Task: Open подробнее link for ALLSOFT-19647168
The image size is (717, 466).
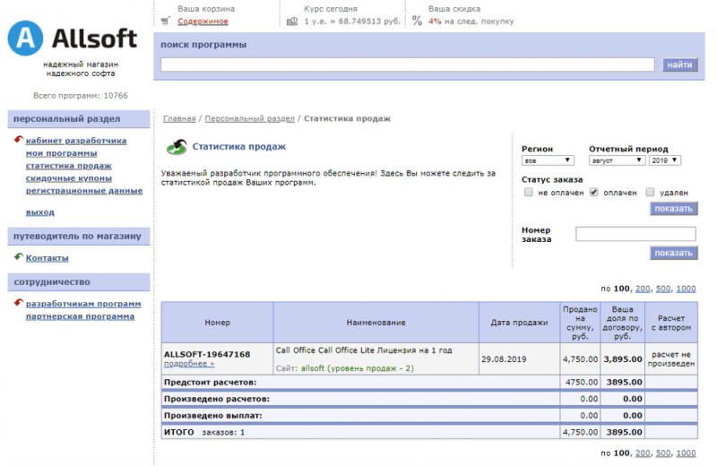Action: [189, 364]
